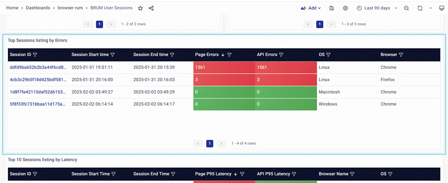Screen dimensions: 448x183
Task: Filter the Browser column
Action: click(401, 55)
